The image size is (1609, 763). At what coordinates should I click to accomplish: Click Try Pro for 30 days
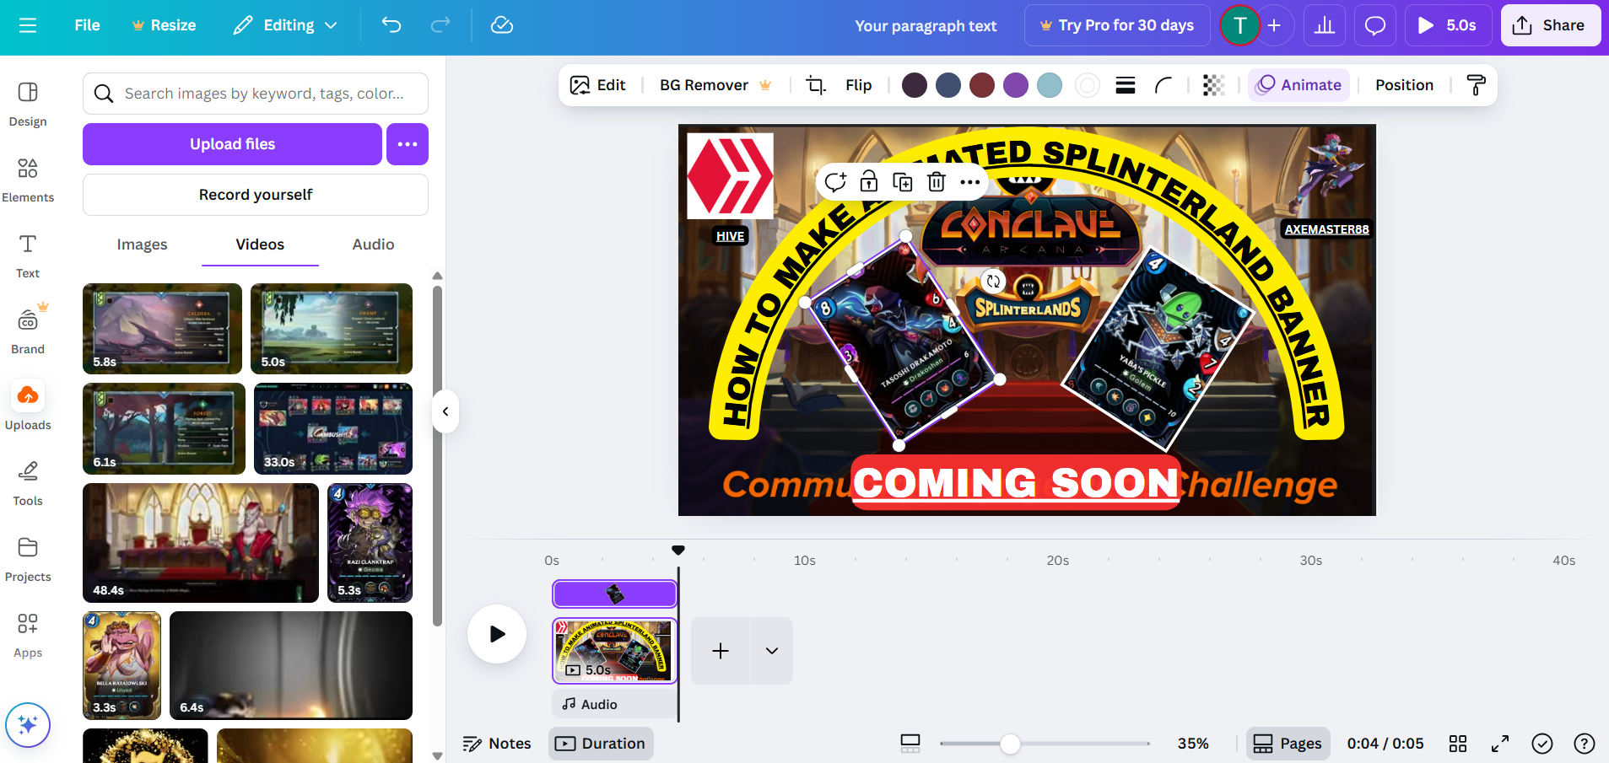point(1117,25)
